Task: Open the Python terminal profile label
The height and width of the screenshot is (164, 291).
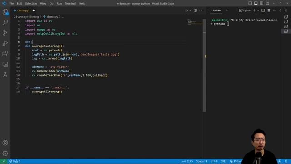Action: (x=245, y=10)
